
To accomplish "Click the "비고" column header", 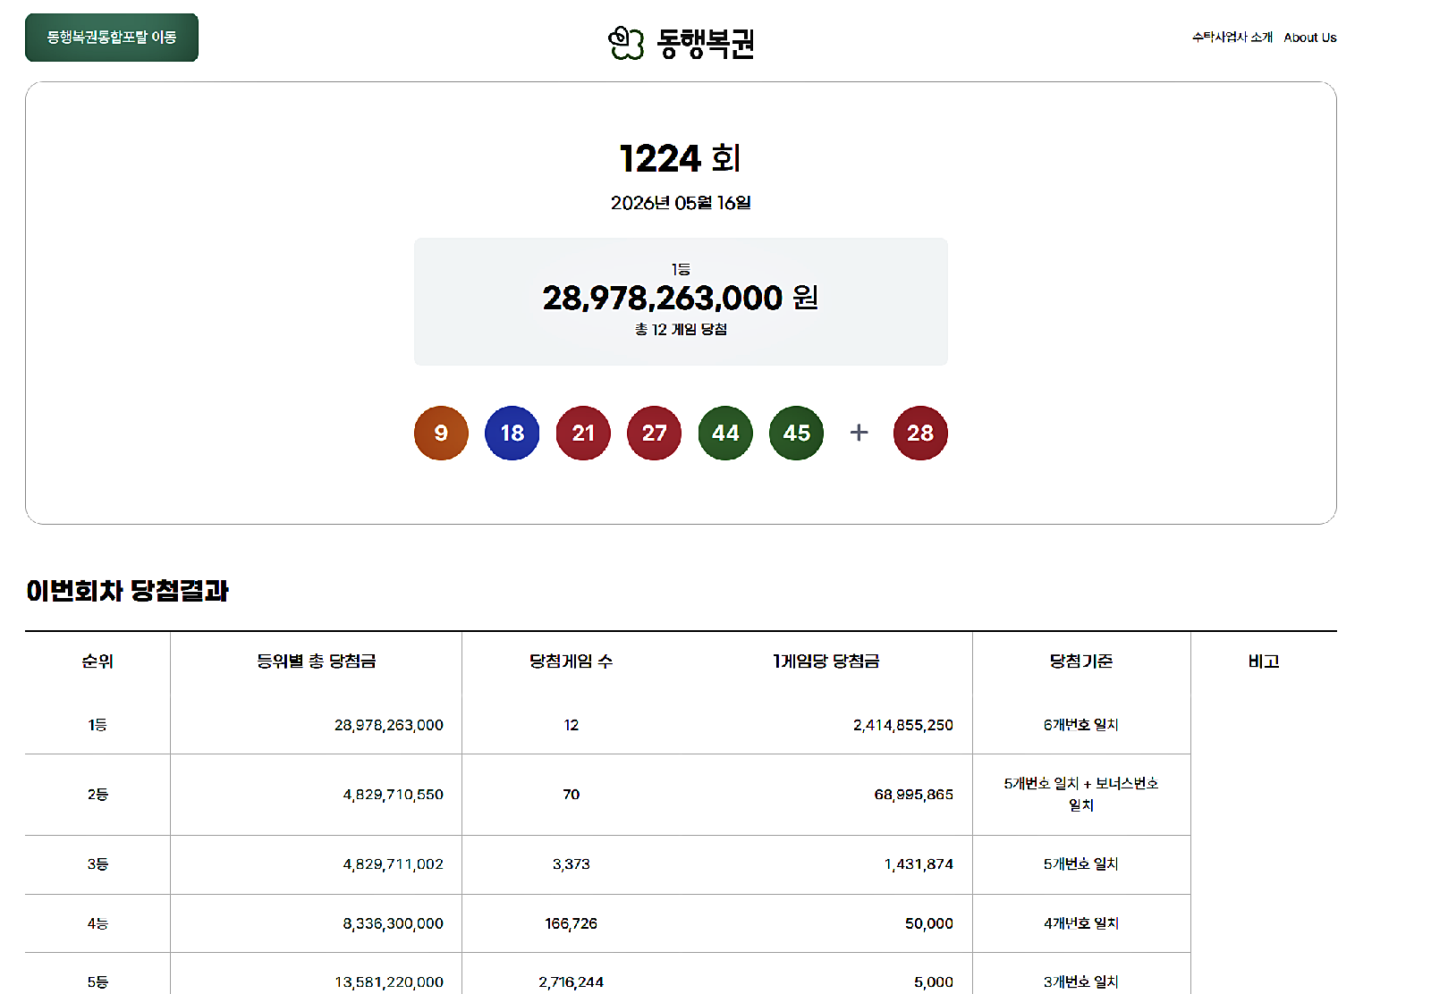I will pos(1264,661).
